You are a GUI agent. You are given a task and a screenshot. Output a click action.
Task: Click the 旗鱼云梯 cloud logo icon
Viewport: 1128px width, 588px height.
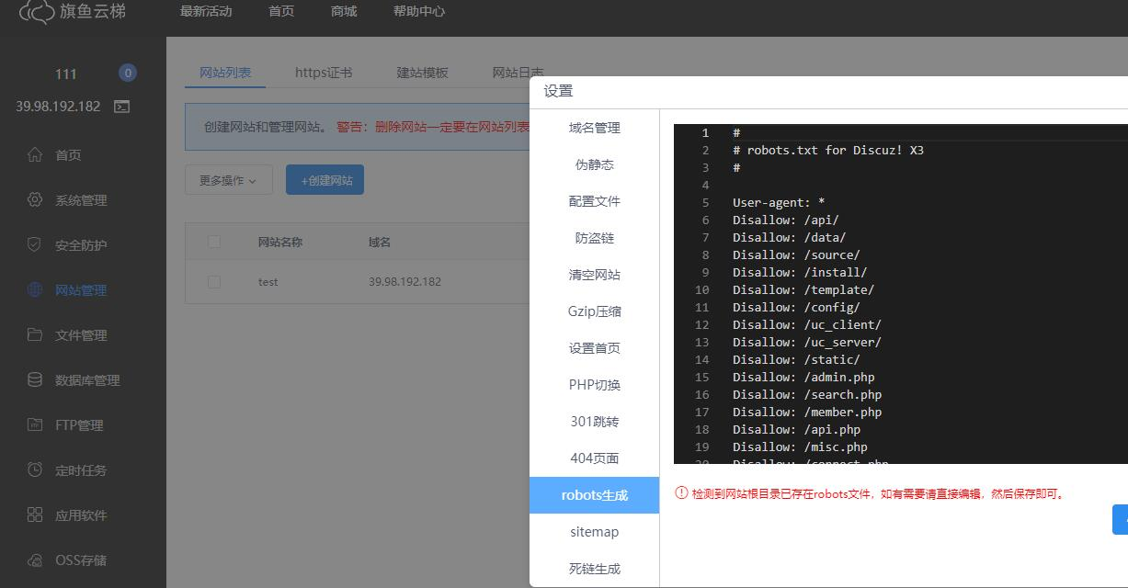tap(37, 12)
